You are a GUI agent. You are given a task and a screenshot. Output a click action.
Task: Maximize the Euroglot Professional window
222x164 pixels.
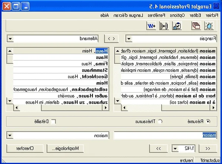(x=16, y=6)
